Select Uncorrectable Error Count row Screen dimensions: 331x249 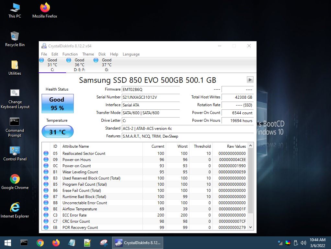point(145,203)
